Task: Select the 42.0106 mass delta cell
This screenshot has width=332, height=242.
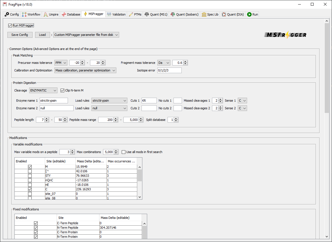Action: tap(91, 171)
